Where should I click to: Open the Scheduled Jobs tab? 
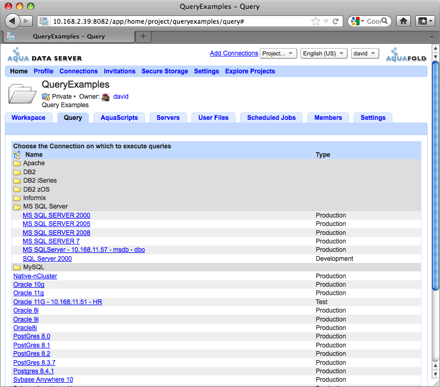pos(271,118)
